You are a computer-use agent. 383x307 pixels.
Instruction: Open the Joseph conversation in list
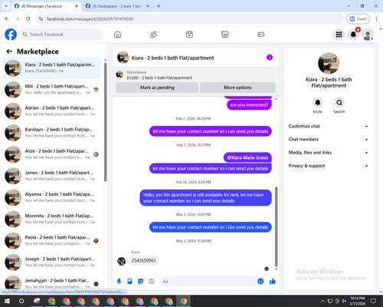[51, 262]
